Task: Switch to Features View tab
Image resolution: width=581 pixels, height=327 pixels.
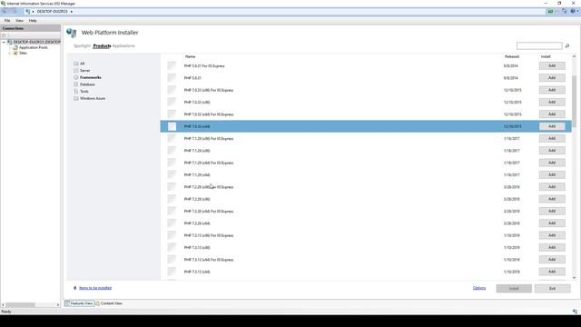Action: pyautogui.click(x=79, y=303)
